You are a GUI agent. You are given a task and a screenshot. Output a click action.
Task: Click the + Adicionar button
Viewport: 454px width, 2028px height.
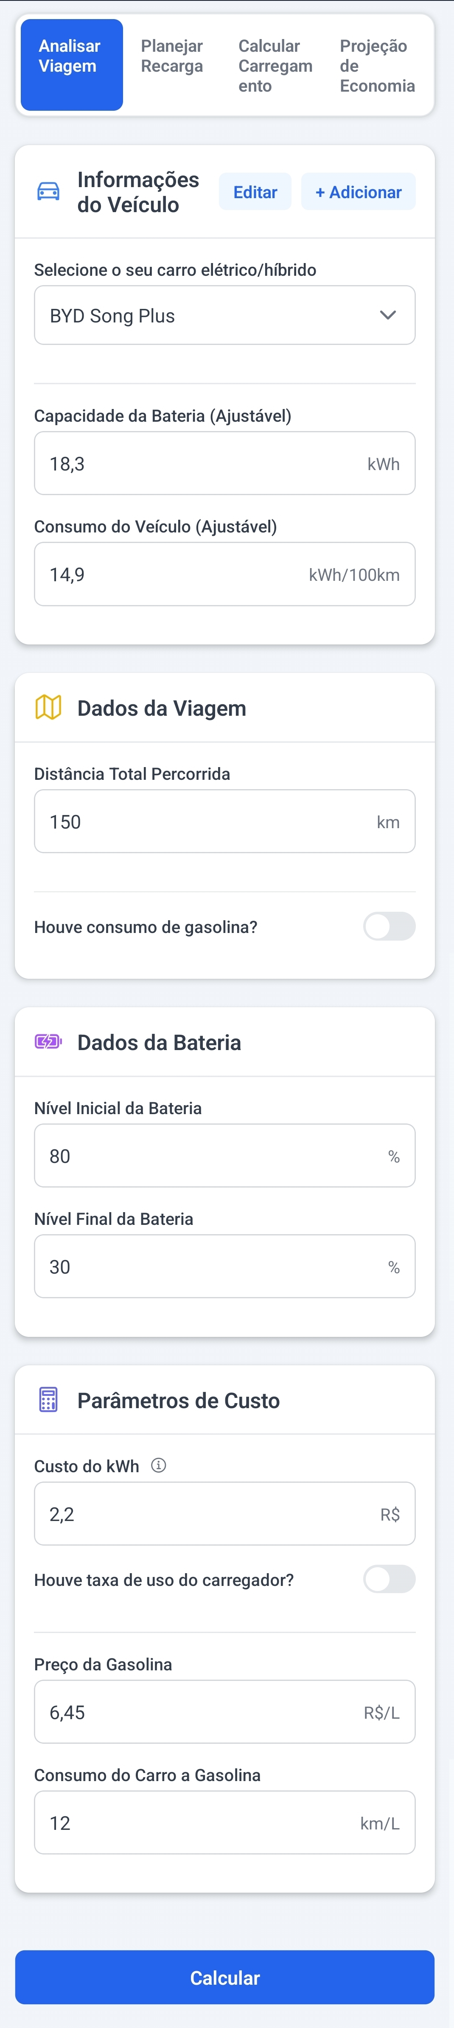pyautogui.click(x=358, y=191)
